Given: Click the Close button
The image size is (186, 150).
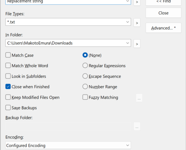Looking at the screenshot, I should pyautogui.click(x=163, y=13).
